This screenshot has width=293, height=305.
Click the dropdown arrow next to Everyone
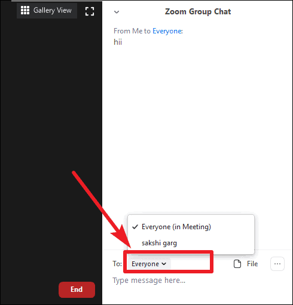coord(164,264)
